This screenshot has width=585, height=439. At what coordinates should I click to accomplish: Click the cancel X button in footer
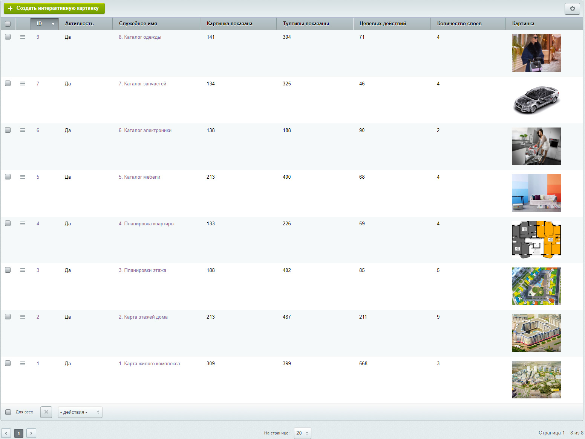46,412
